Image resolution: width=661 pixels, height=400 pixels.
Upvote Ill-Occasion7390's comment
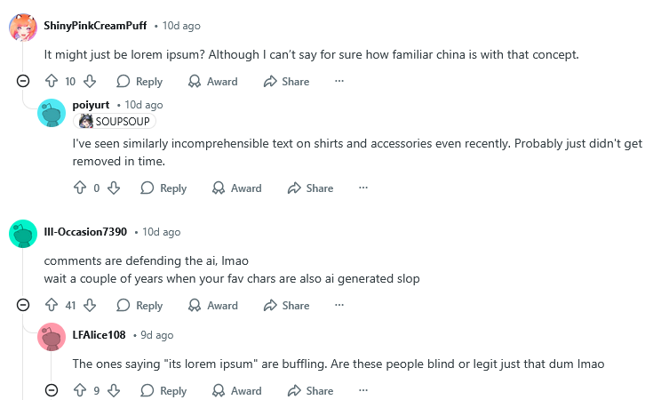click(52, 305)
